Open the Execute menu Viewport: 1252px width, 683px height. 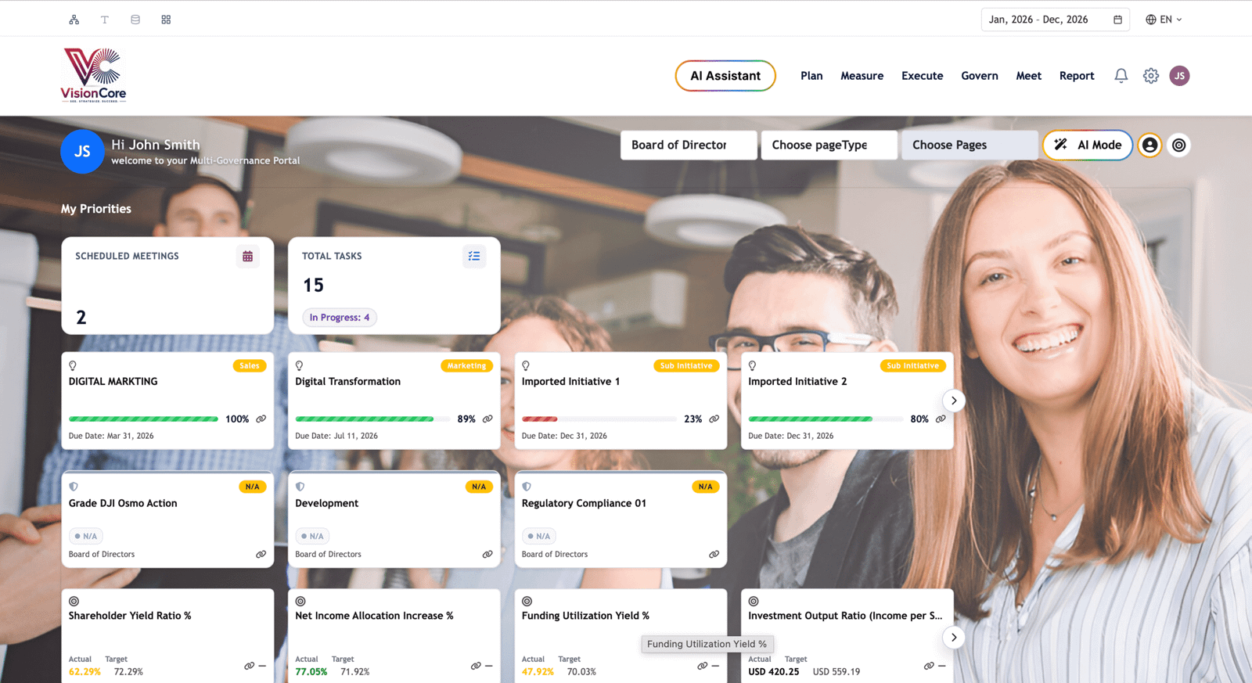(x=923, y=76)
